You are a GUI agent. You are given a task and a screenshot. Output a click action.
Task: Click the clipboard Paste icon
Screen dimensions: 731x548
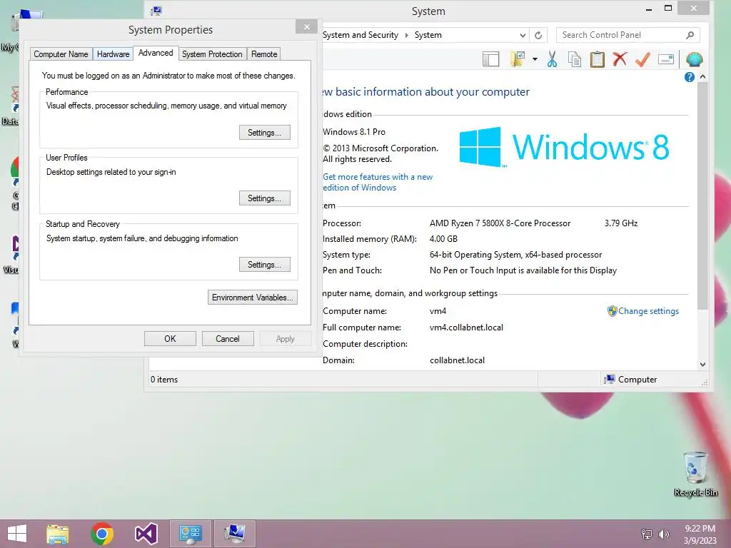coord(598,60)
